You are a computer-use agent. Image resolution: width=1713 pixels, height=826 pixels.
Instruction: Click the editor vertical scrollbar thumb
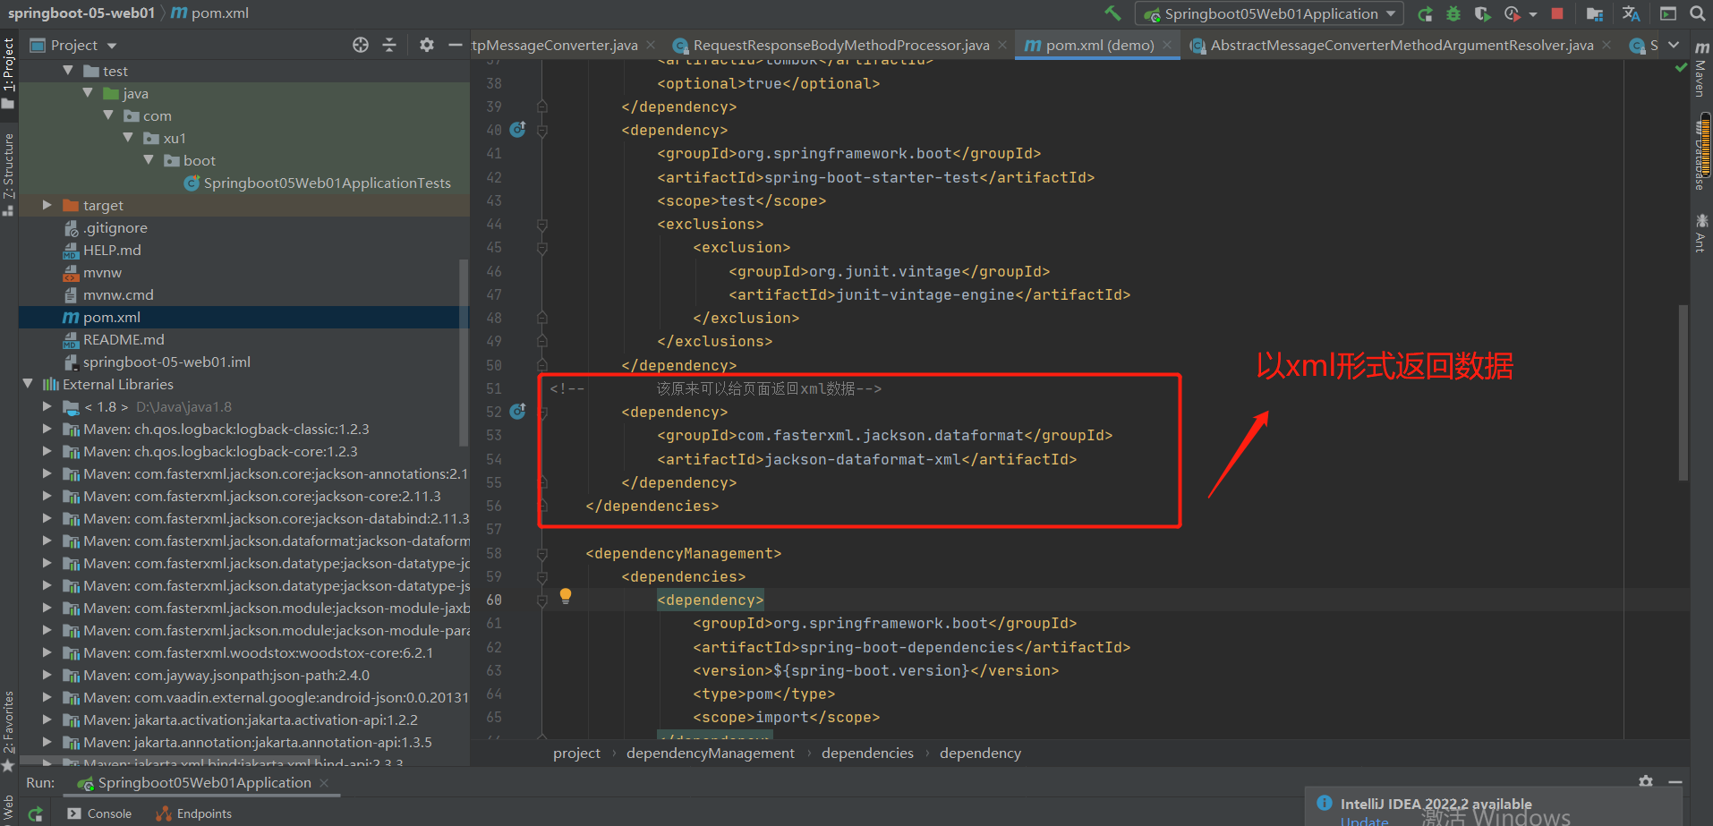[x=1683, y=394]
